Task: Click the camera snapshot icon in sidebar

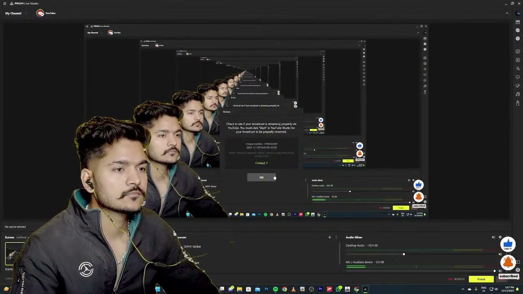Action: 518,51
